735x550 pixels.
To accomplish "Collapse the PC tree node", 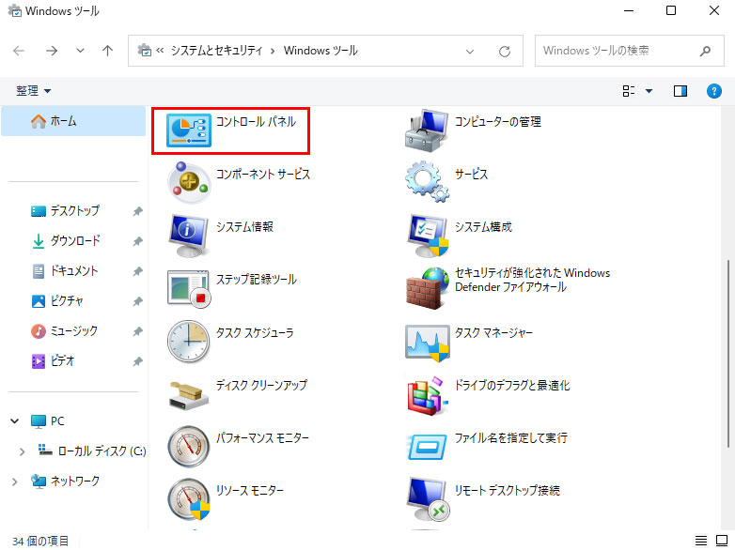I will (x=14, y=420).
